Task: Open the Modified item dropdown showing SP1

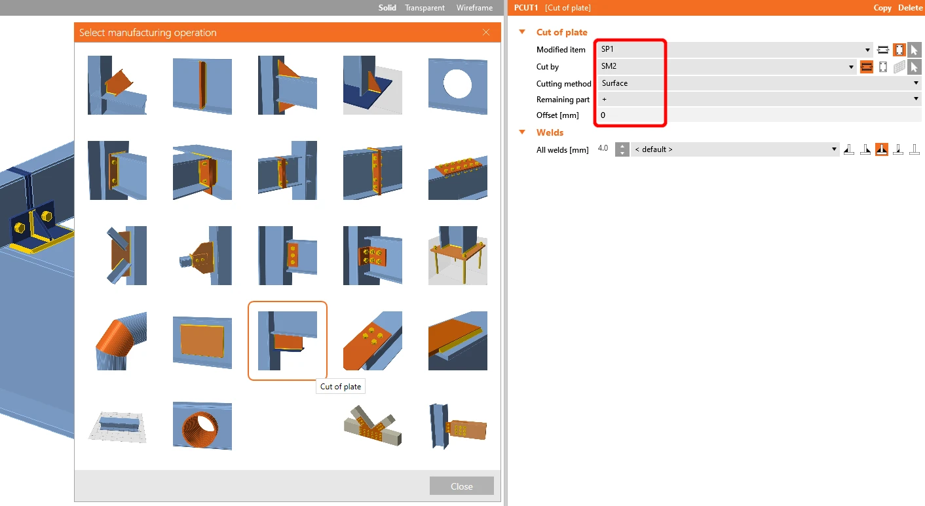Action: click(x=734, y=49)
